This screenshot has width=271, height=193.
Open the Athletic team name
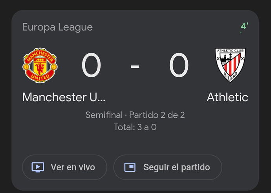click(x=227, y=97)
